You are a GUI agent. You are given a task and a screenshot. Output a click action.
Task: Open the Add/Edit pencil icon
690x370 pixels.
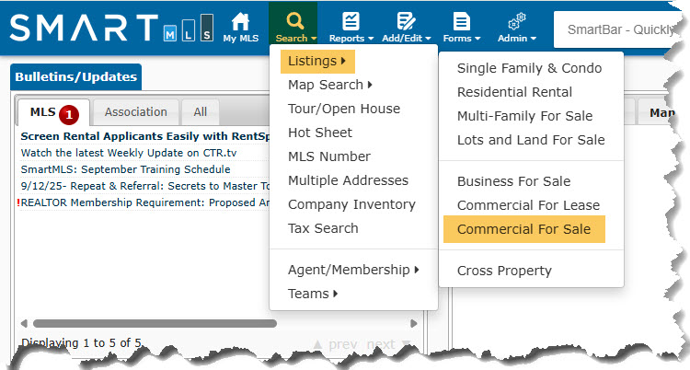point(406,20)
